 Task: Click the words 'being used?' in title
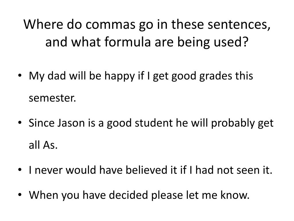213,42
